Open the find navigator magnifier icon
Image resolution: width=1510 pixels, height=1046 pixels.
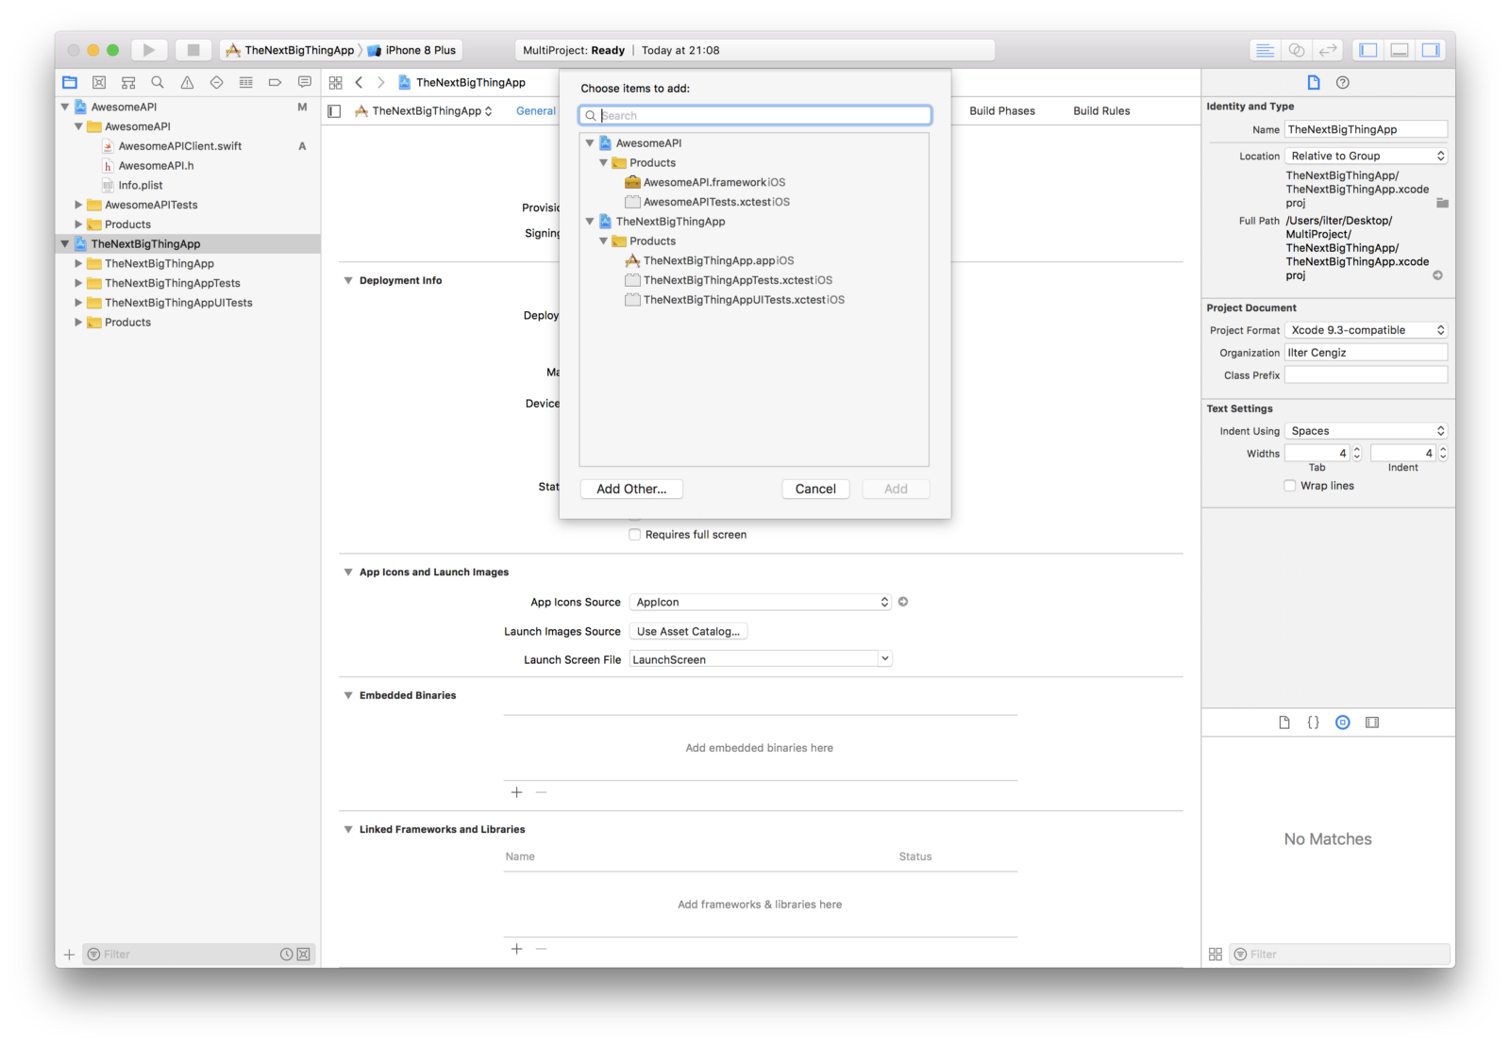[x=158, y=82]
